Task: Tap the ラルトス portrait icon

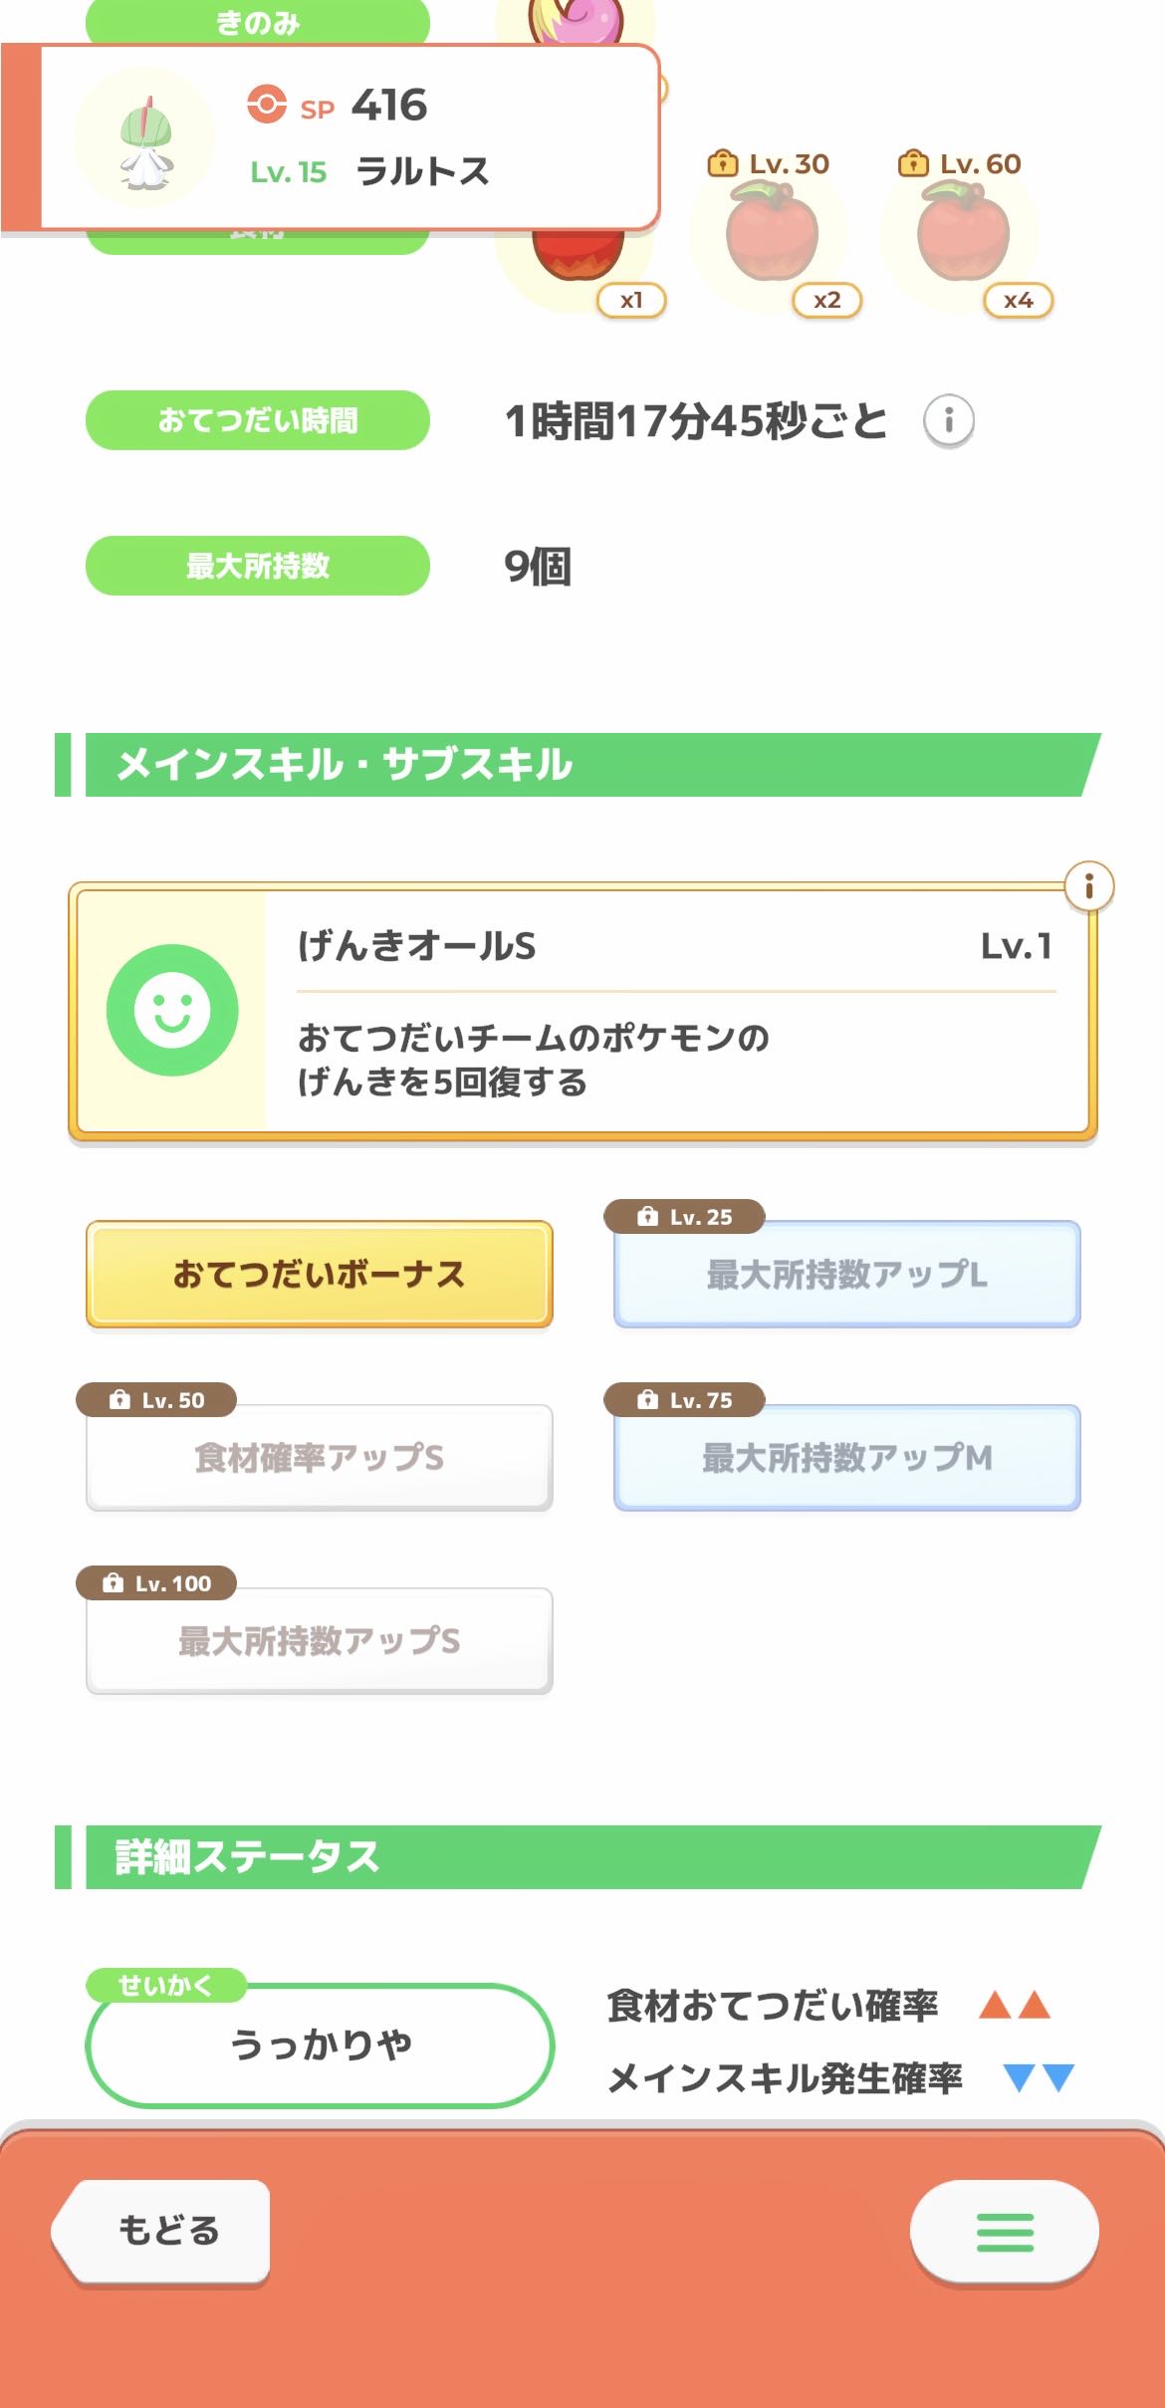Action: tap(145, 138)
